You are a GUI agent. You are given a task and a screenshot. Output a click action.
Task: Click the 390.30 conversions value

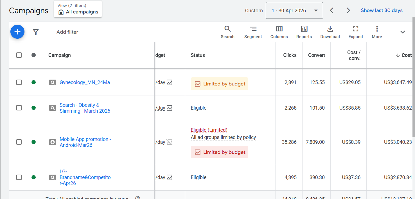tap(317, 177)
